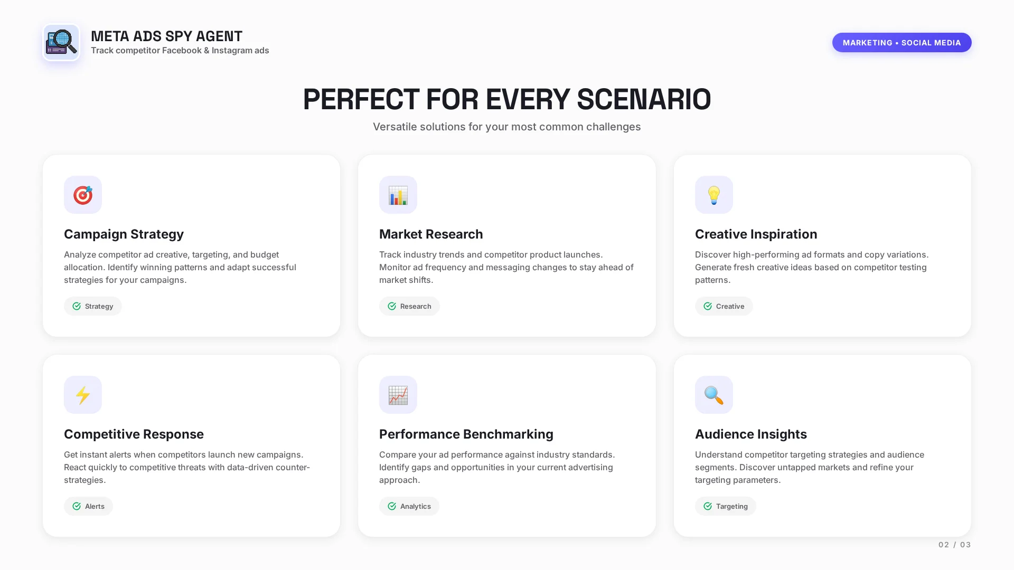Click the lightning bolt Competitive Response icon

coord(83,395)
